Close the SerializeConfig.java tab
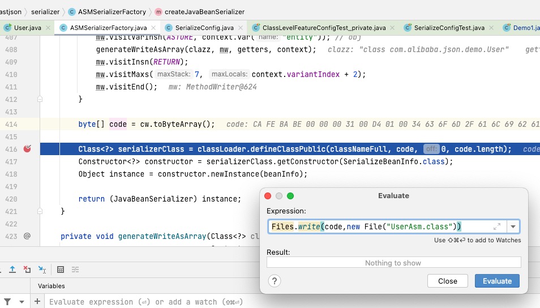Image resolution: width=540 pixels, height=308 pixels. [x=241, y=28]
